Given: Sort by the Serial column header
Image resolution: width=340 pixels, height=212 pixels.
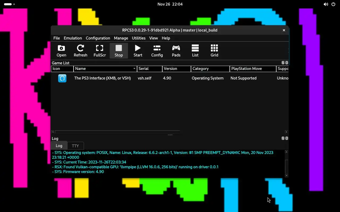Looking at the screenshot, I should (150, 69).
